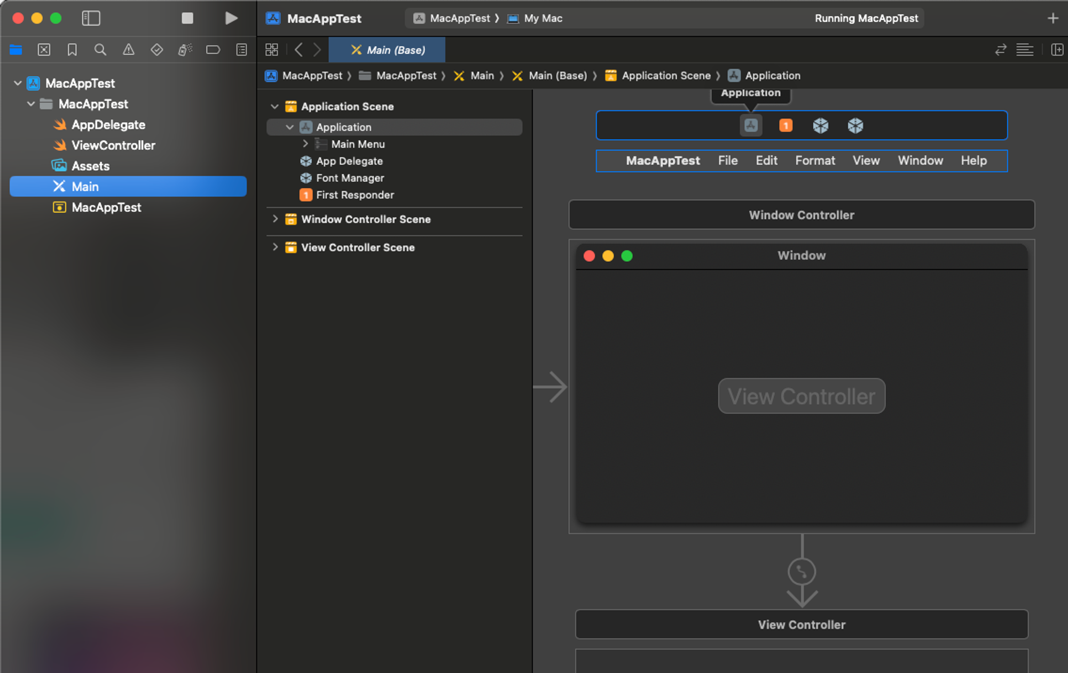Collapse the Application Scene disclosure

click(x=275, y=107)
